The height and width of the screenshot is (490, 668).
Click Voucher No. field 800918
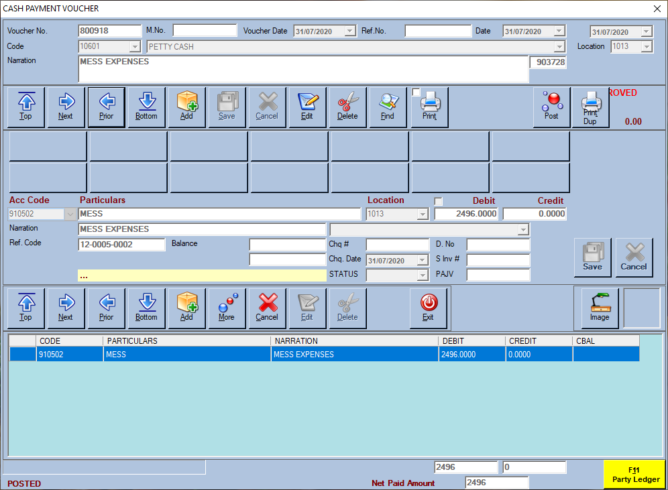tap(110, 31)
